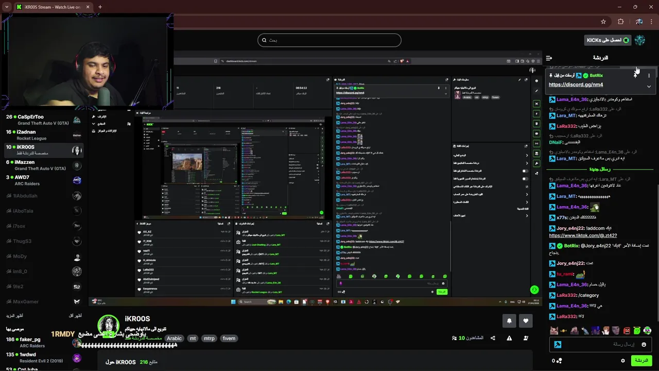The image size is (659, 371).
Task: Click the notification bell for iKR00S
Action: coord(509,321)
